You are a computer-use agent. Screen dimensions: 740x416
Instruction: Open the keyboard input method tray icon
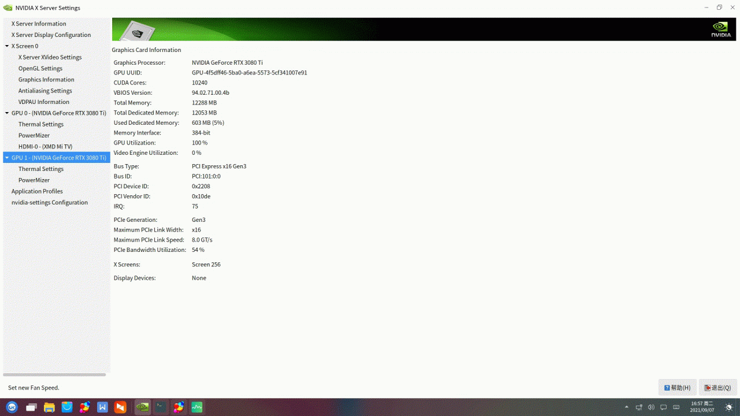(x=676, y=407)
